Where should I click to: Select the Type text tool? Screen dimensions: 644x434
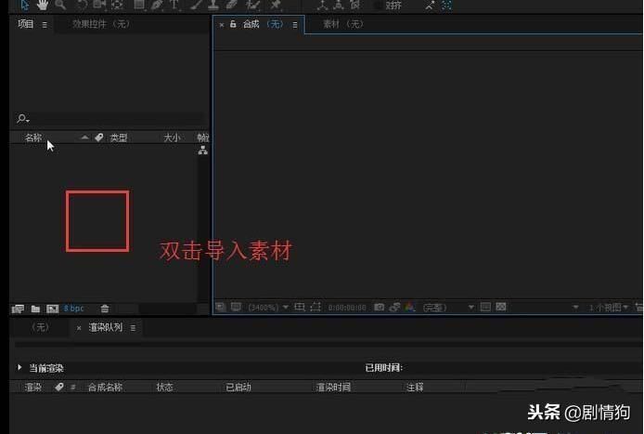[174, 5]
